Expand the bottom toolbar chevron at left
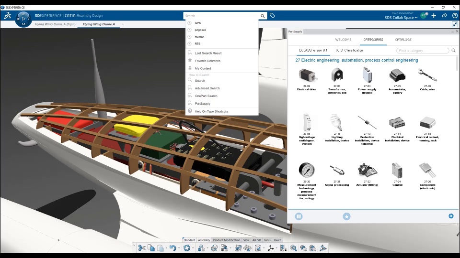 [x=134, y=245]
